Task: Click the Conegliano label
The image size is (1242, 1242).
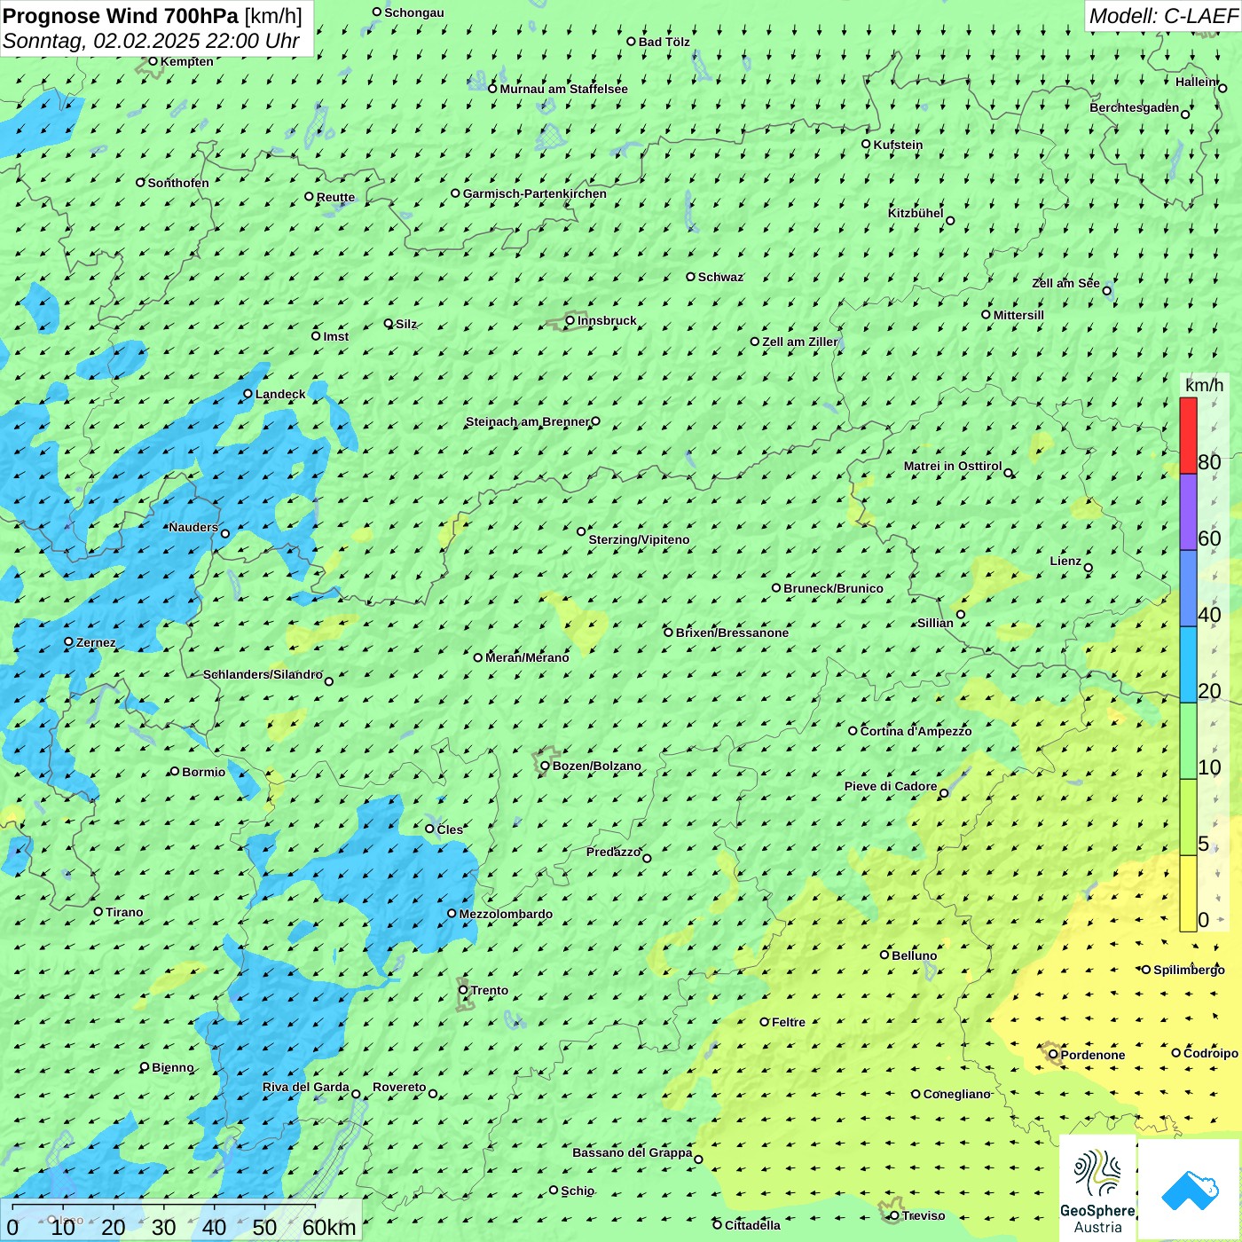Action: tap(956, 1094)
